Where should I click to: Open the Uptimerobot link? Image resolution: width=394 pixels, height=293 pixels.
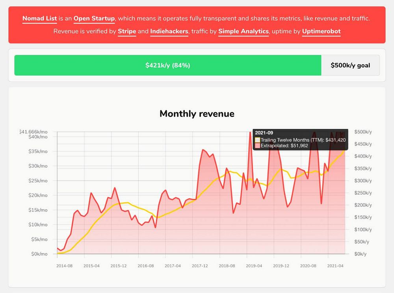321,32
